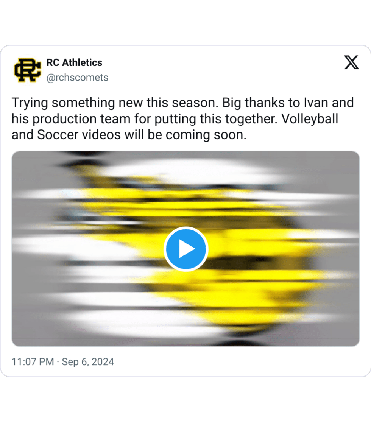Open the 11:07 PM timestamp link

(x=33, y=362)
